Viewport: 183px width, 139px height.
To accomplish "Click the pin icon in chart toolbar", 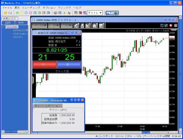I will tap(82, 26).
